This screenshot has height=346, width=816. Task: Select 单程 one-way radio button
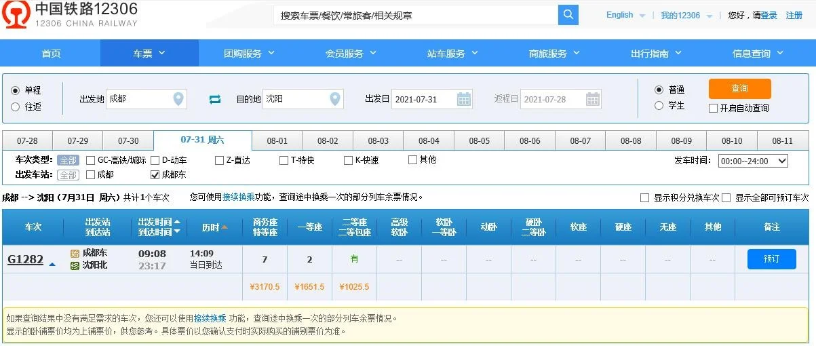coord(16,90)
